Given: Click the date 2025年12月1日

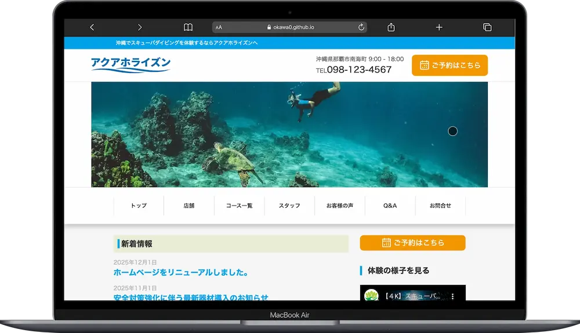Looking at the screenshot, I should [x=135, y=262].
